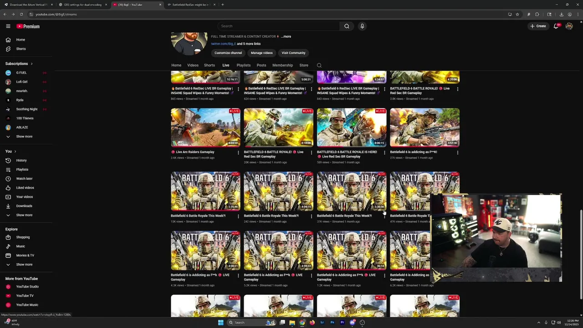Switch to the channel Videos tab
Image resolution: width=583 pixels, height=328 pixels.
(x=193, y=65)
